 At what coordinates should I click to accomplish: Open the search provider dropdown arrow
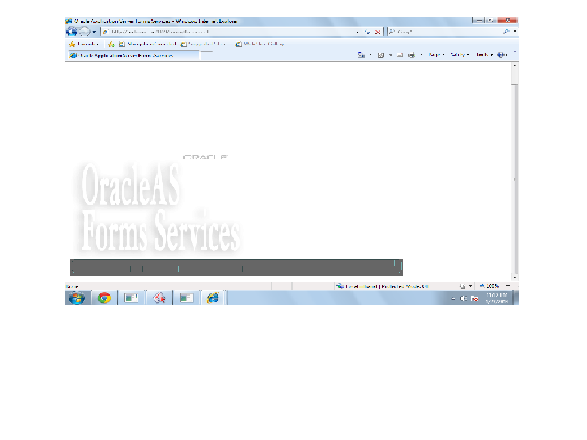[x=515, y=32]
